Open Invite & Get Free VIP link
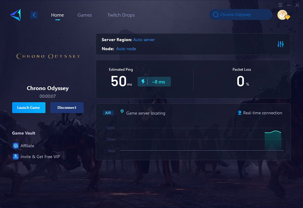The height and width of the screenshot is (208, 303). (x=40, y=157)
